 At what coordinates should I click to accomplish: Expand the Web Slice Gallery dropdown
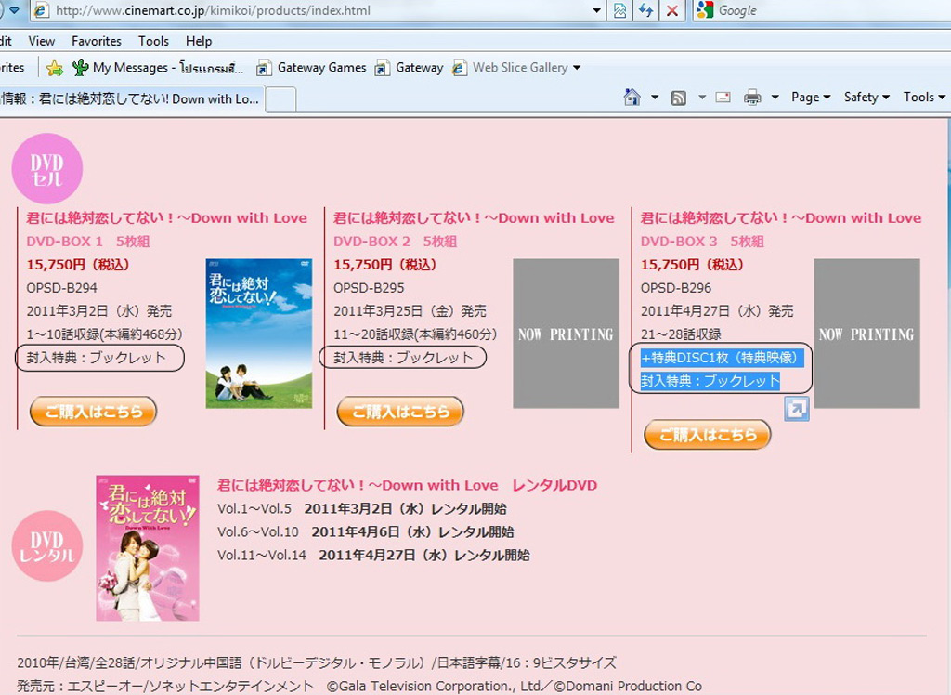tap(576, 68)
